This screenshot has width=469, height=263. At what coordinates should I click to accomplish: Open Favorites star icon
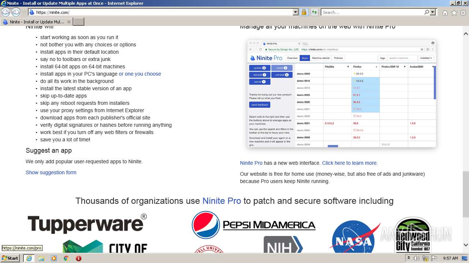pyautogui.click(x=454, y=13)
